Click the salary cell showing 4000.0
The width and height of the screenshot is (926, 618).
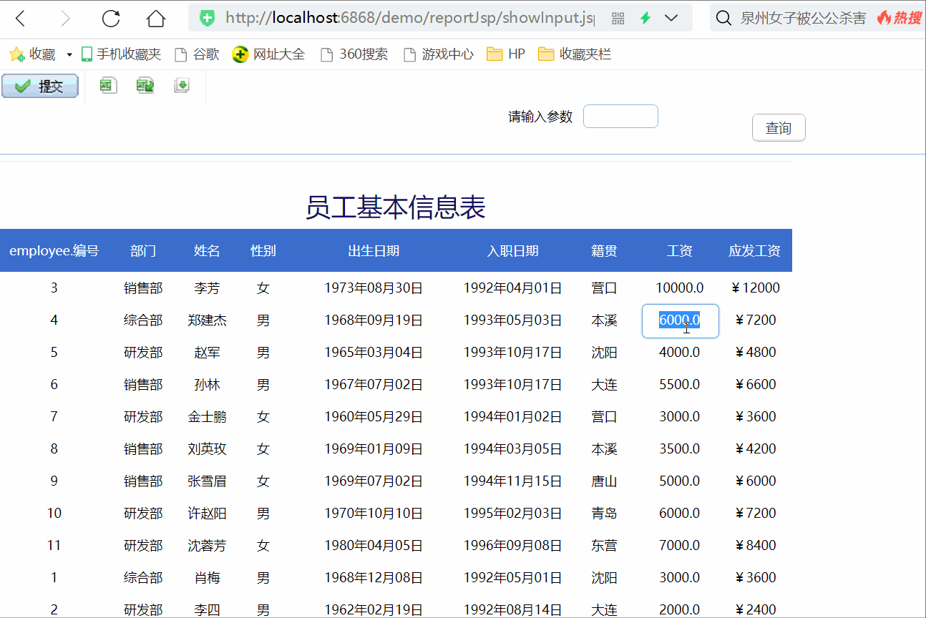679,353
